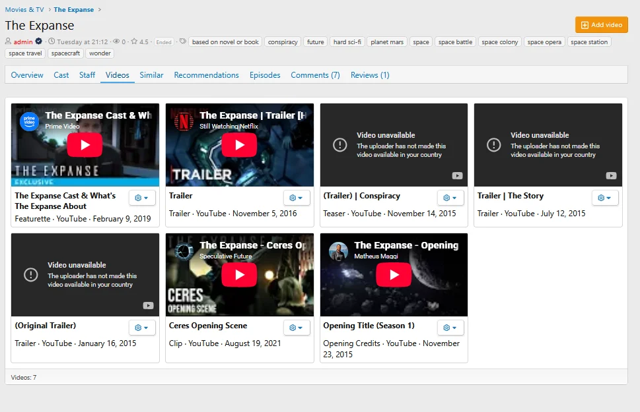The height and width of the screenshot is (412, 640).
Task: Open the Trailer | The Story title
Action: point(510,196)
